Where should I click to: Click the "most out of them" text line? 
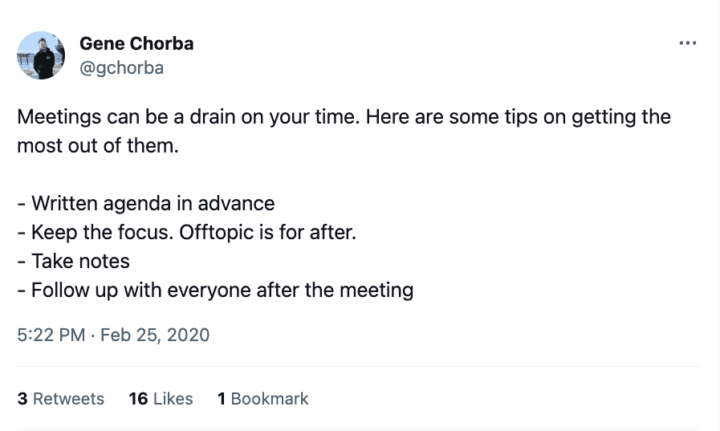tap(97, 148)
